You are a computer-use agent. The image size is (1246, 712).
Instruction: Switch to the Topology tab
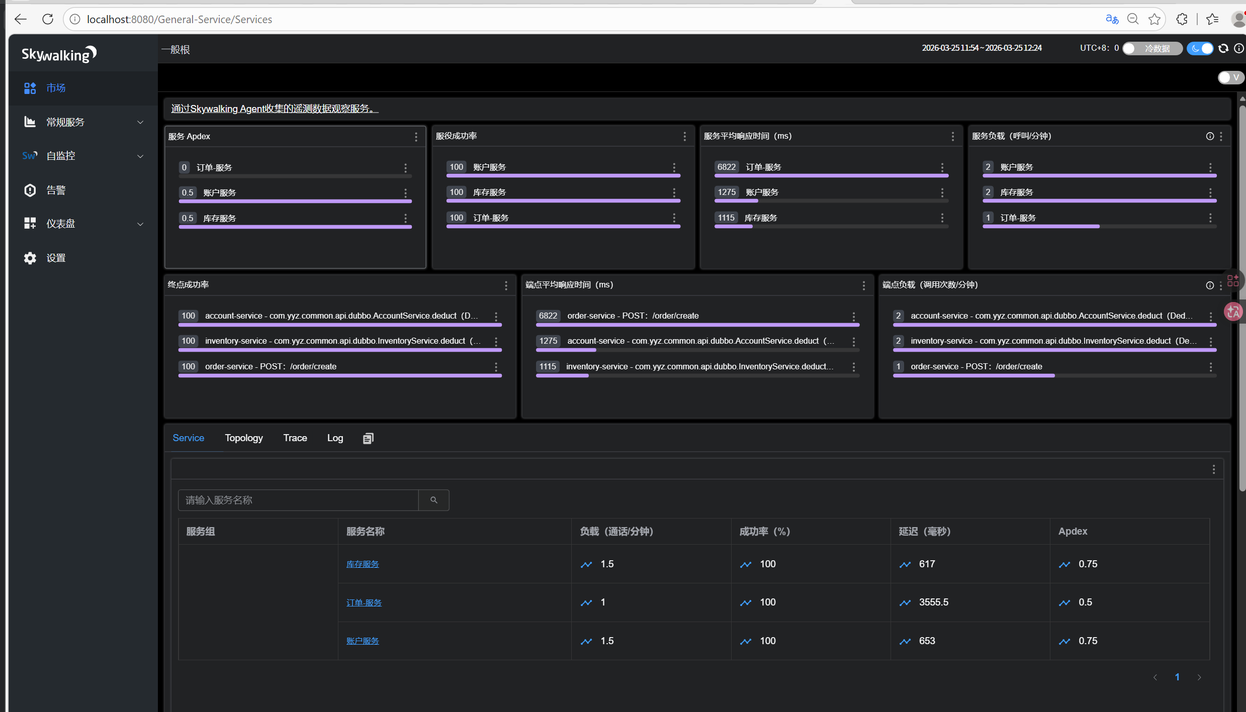point(243,438)
